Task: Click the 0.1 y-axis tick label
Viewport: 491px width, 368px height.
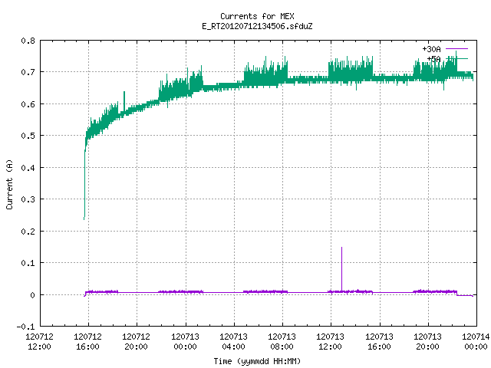Action: click(x=28, y=263)
